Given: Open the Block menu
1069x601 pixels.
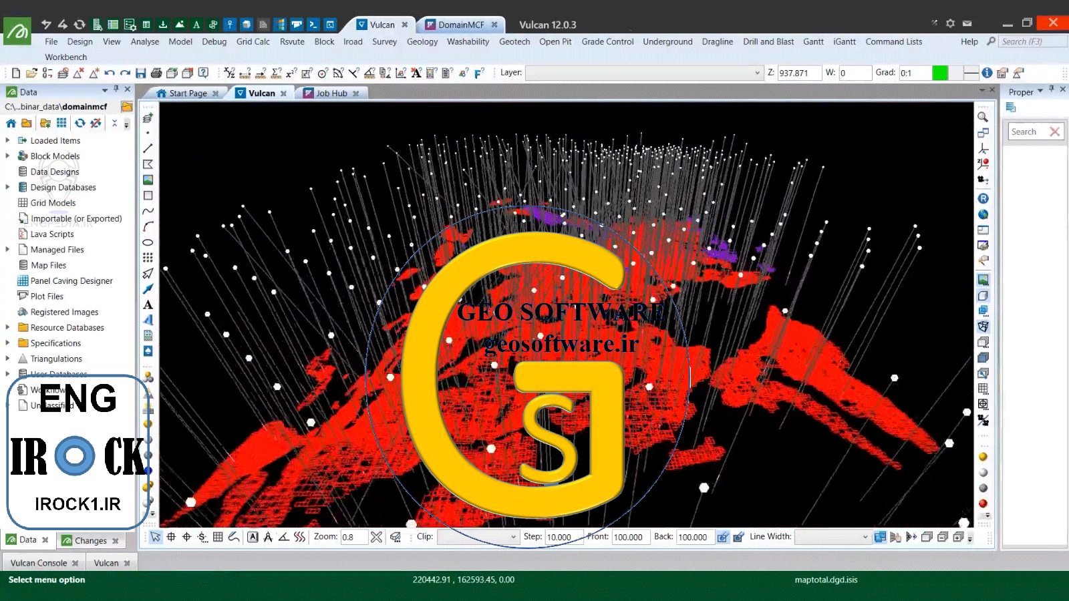Looking at the screenshot, I should tap(324, 41).
